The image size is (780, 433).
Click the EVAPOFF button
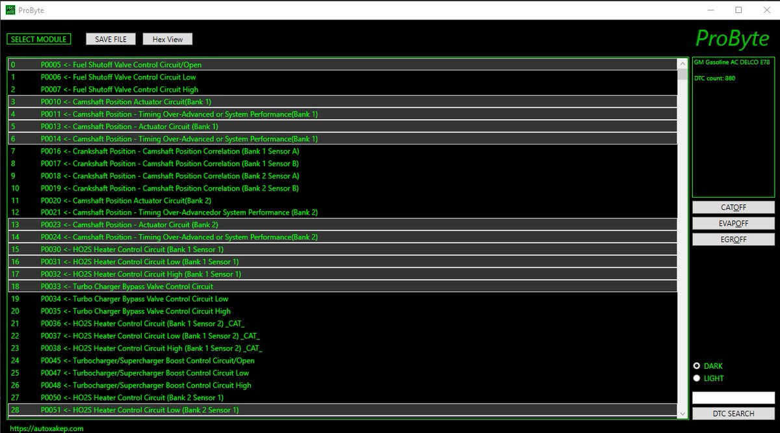(733, 223)
